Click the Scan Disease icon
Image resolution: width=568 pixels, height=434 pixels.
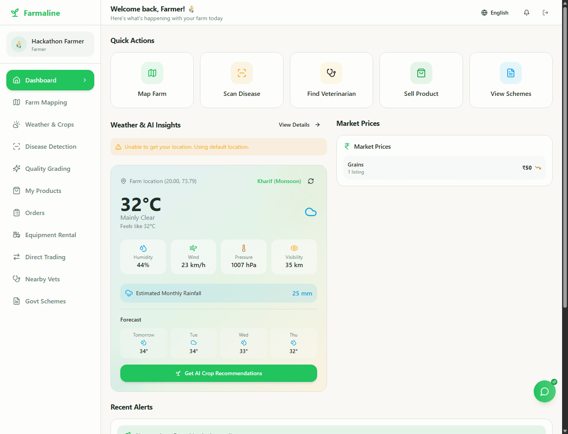242,73
